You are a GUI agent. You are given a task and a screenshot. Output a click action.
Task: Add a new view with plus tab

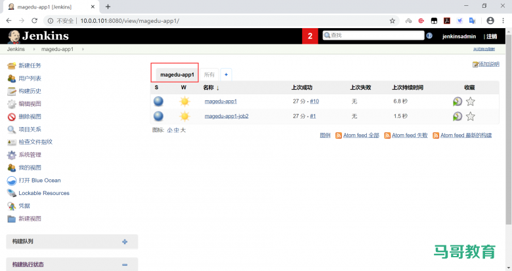coord(226,75)
